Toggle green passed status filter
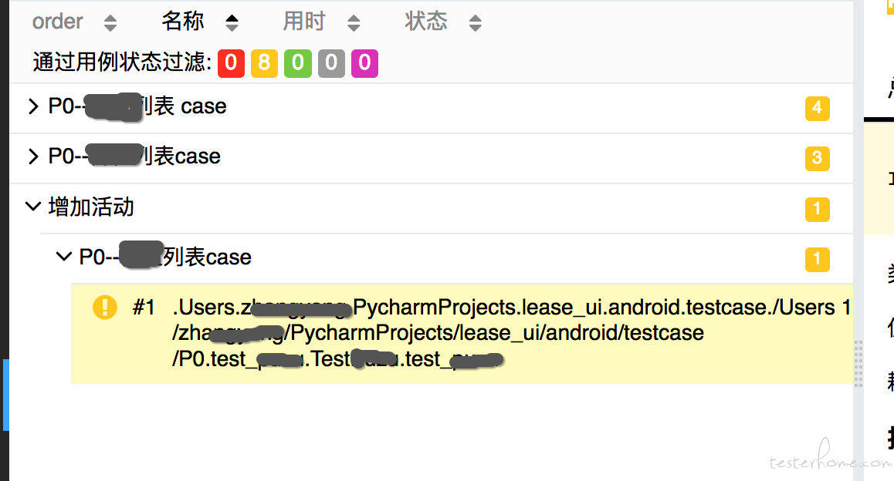This screenshot has height=481, width=894. pos(298,62)
